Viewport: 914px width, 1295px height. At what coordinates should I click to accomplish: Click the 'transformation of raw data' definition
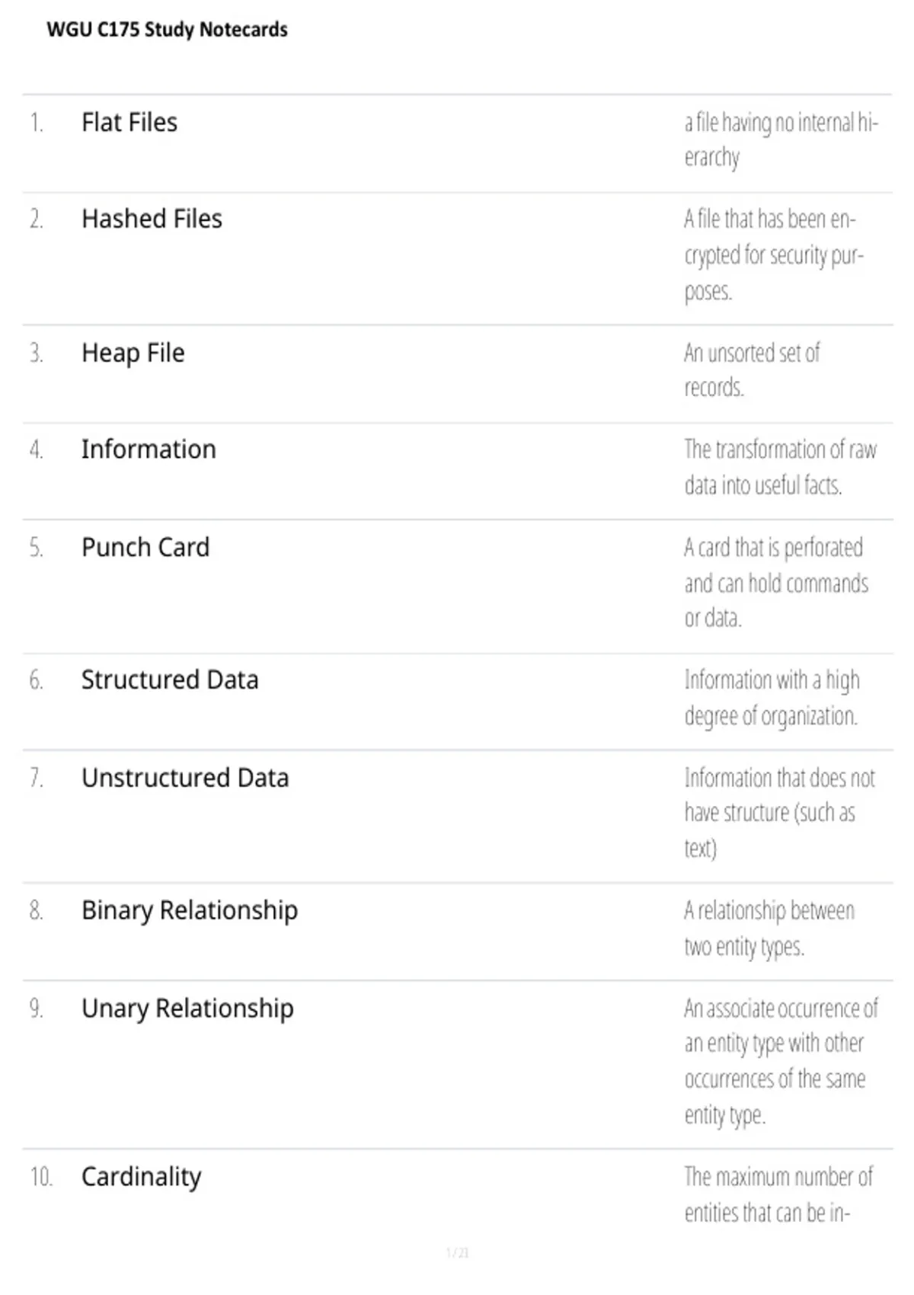tap(780, 467)
